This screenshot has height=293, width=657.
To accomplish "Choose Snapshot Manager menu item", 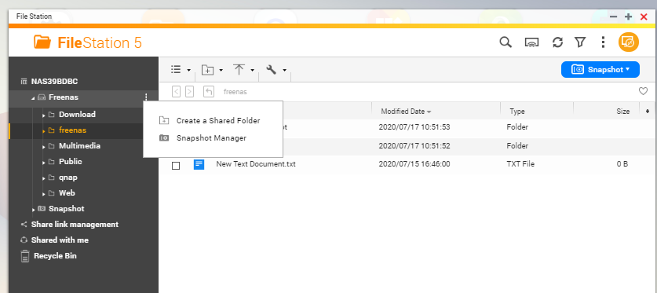I will point(213,138).
